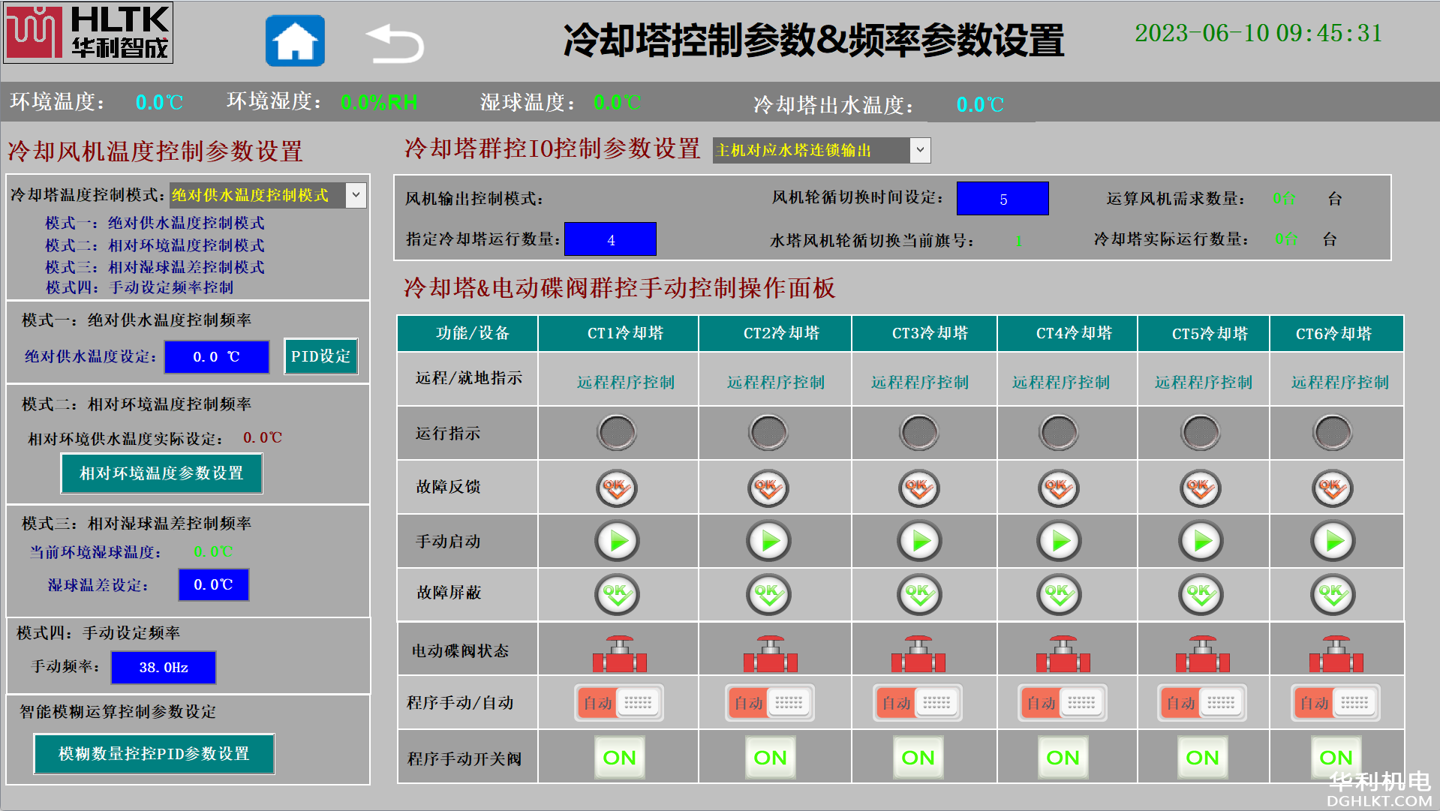Click the HLTK logo
The image size is (1440, 811).
89,32
